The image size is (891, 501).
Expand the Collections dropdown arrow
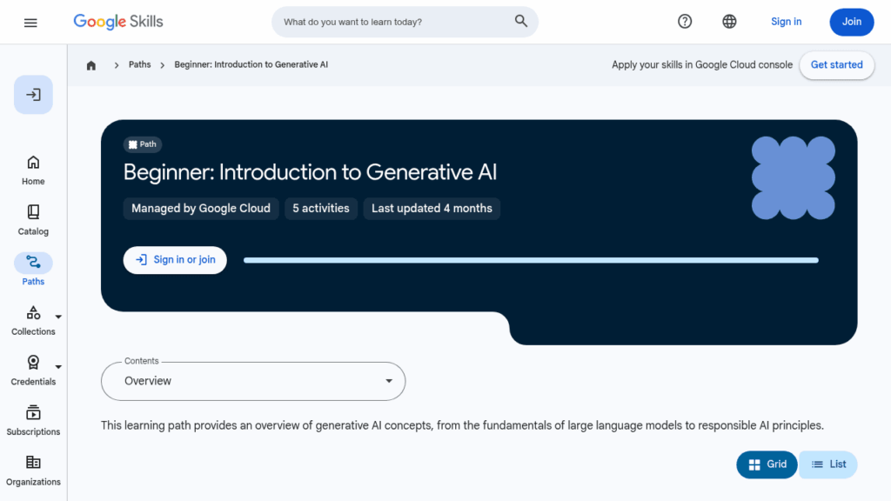tap(58, 317)
